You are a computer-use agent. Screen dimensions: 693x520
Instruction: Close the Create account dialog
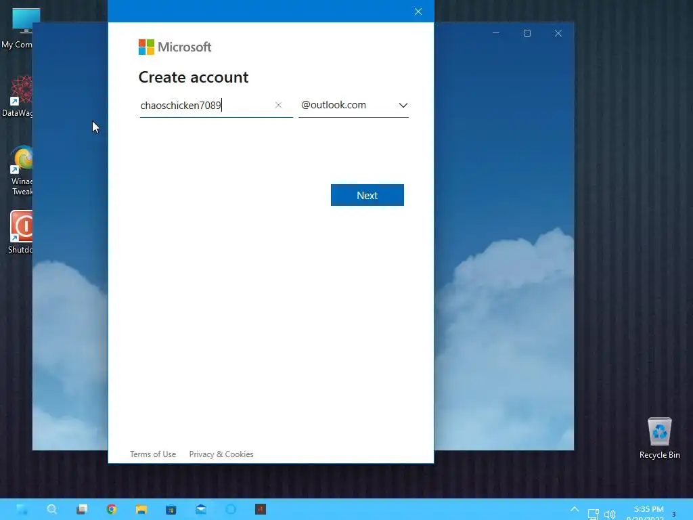click(x=418, y=12)
